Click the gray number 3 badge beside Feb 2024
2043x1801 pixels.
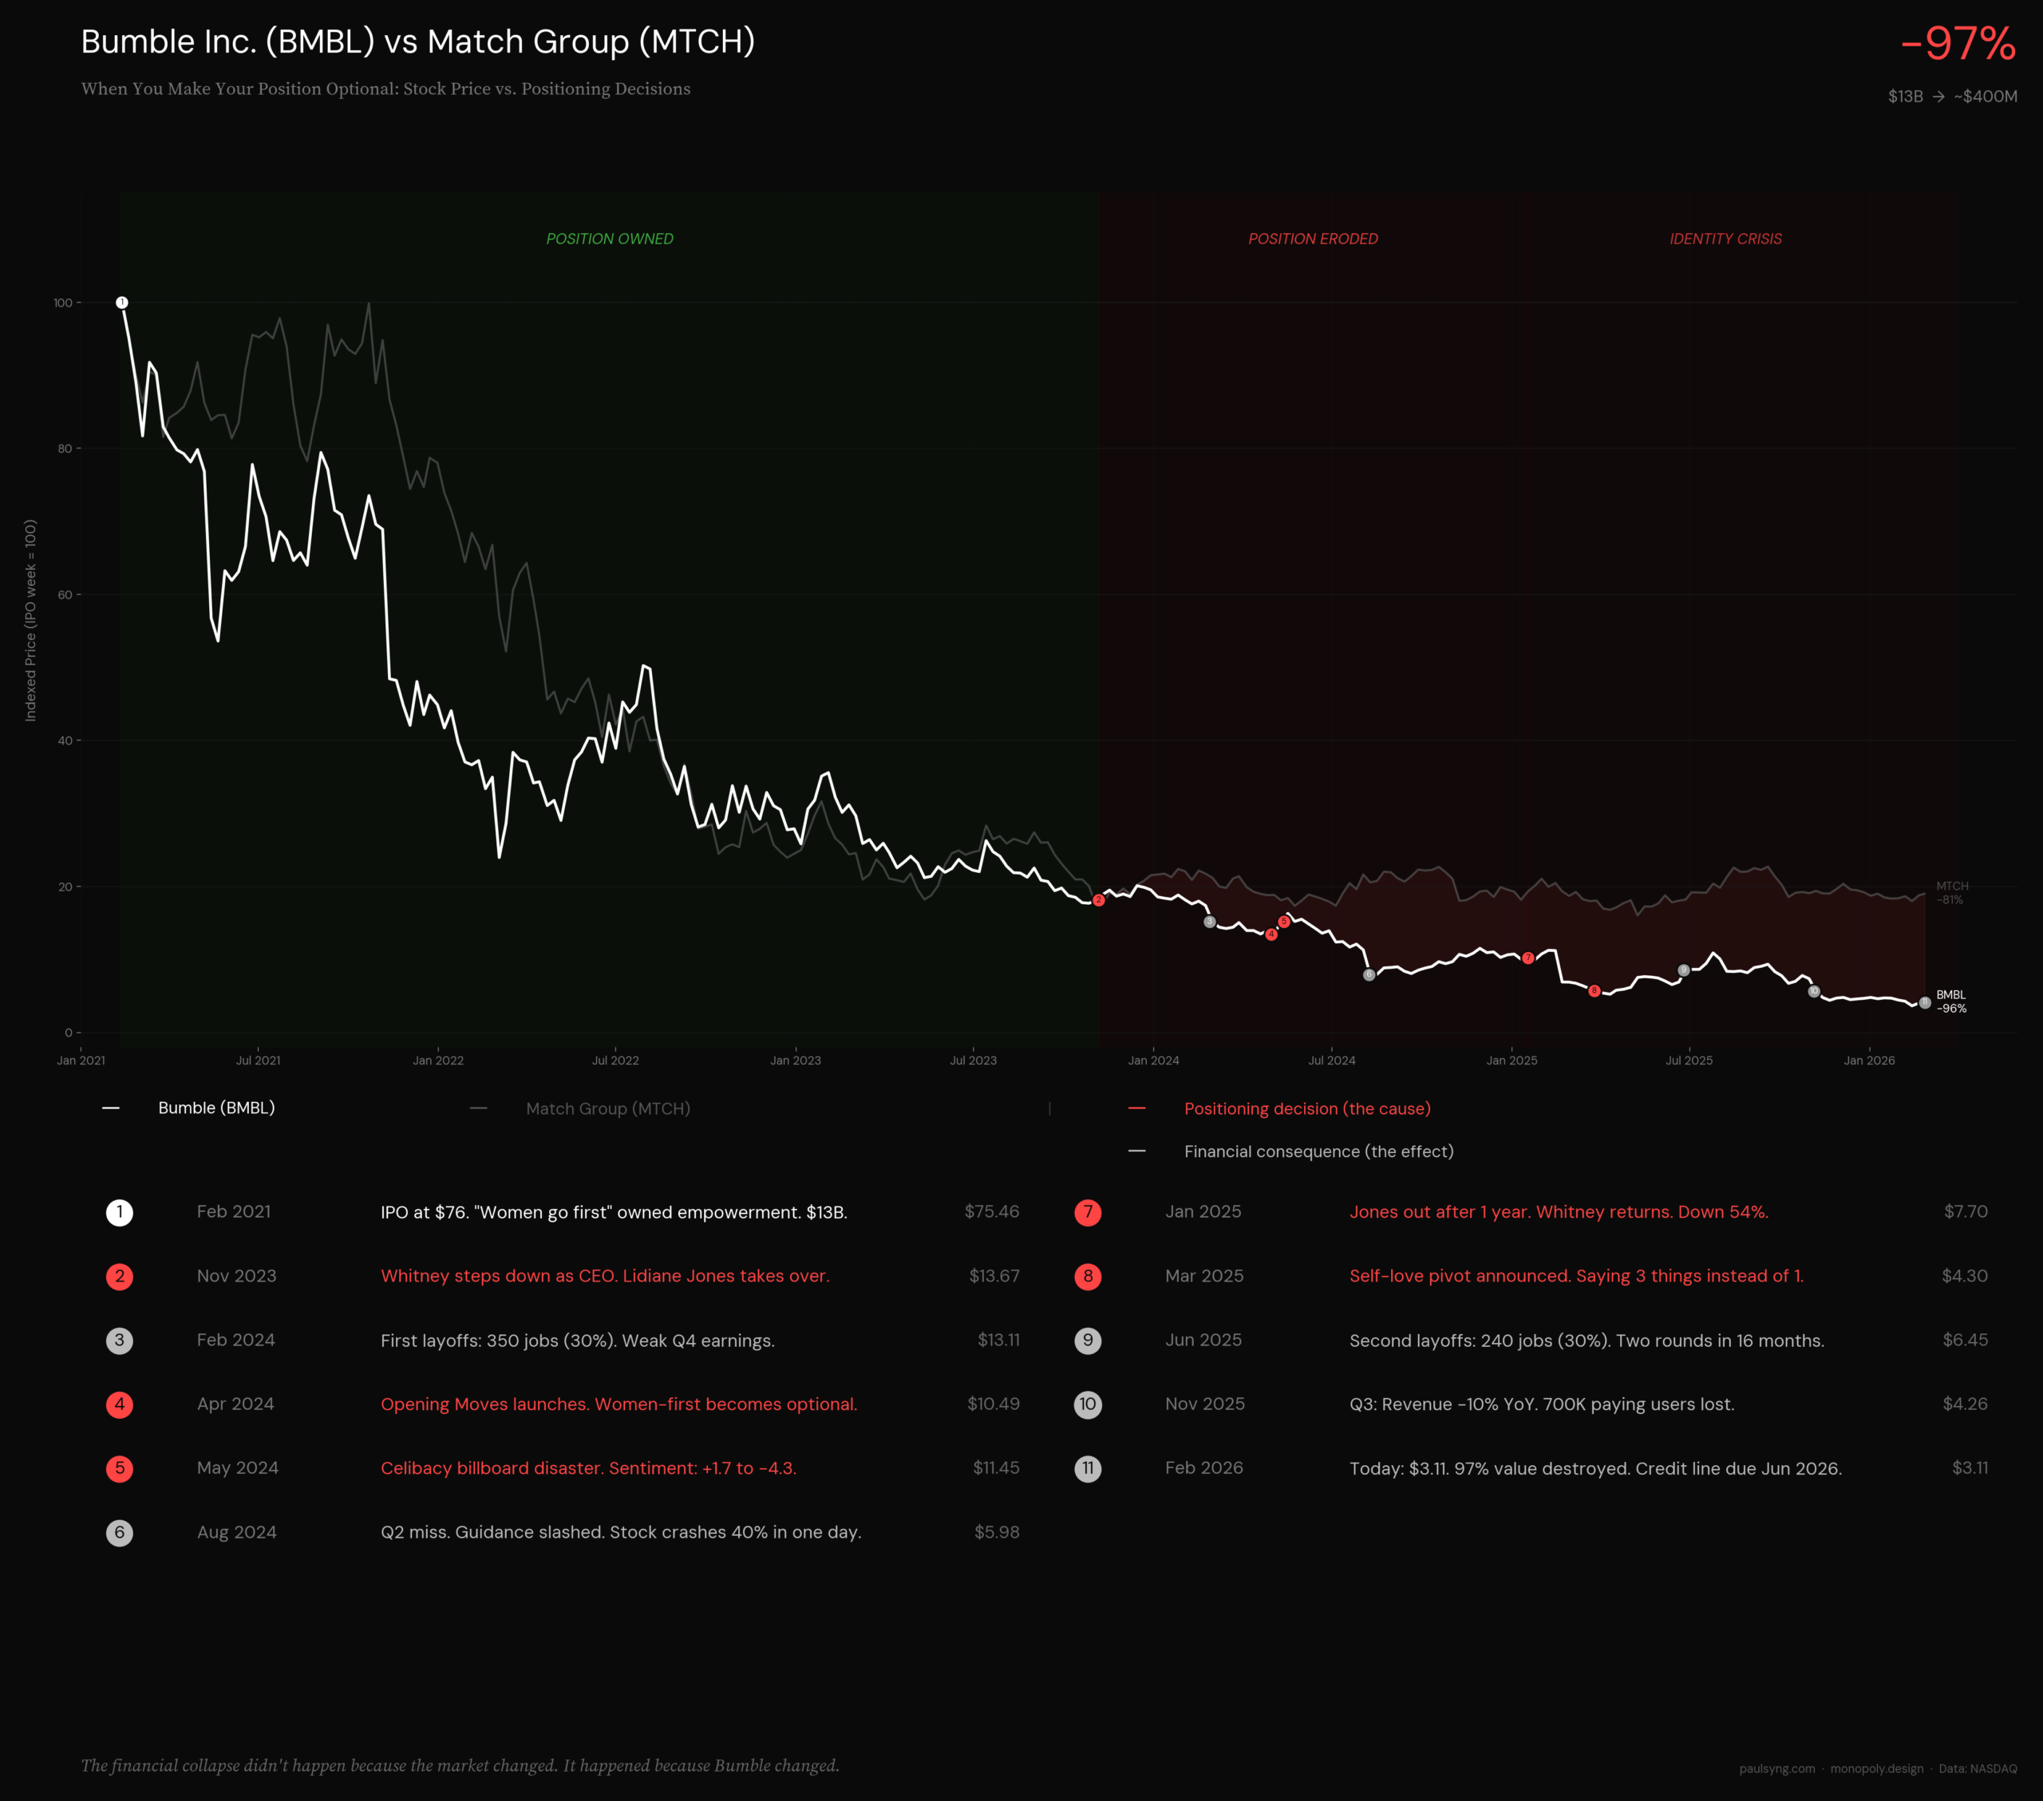tap(119, 1341)
